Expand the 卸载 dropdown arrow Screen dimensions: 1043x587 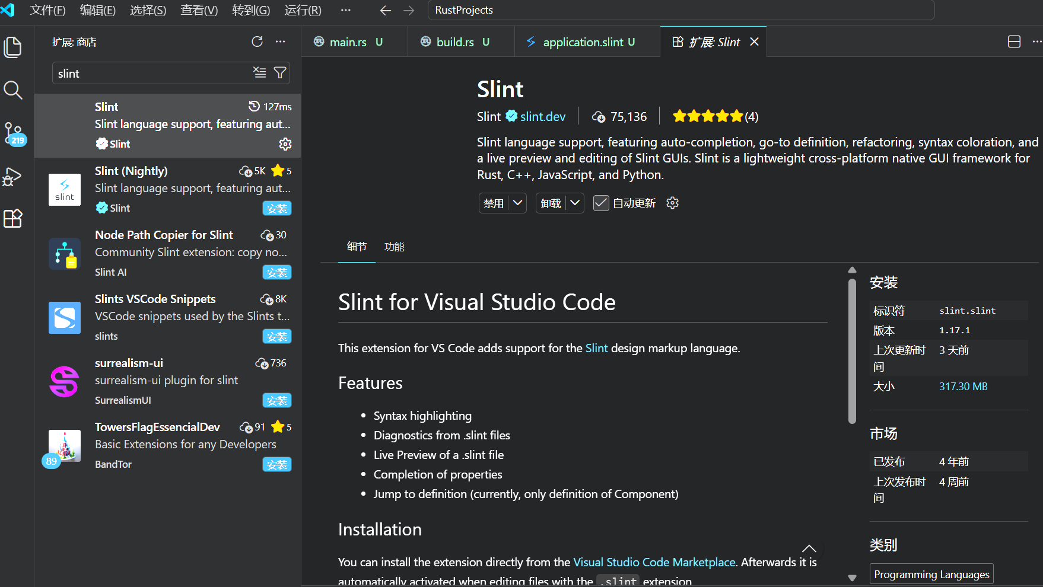575,203
